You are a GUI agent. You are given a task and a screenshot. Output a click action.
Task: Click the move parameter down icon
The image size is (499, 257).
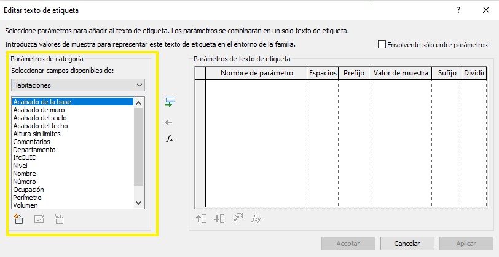click(x=219, y=218)
